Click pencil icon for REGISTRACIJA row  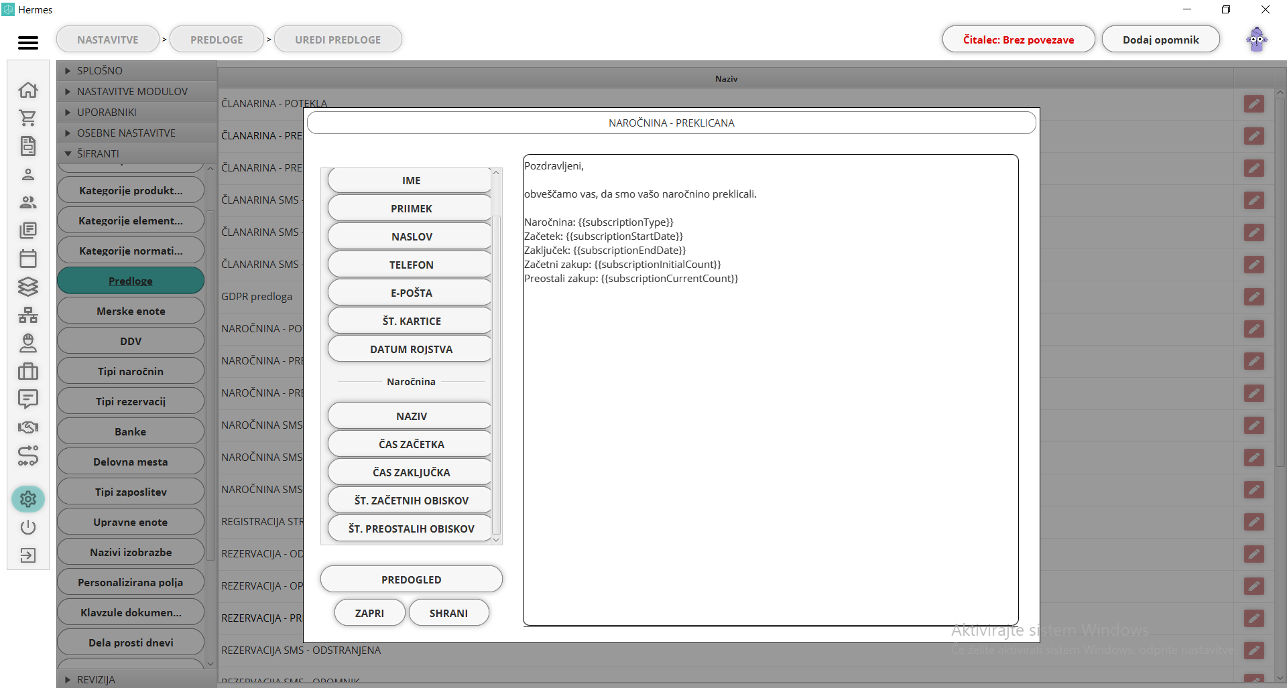[x=1254, y=522]
